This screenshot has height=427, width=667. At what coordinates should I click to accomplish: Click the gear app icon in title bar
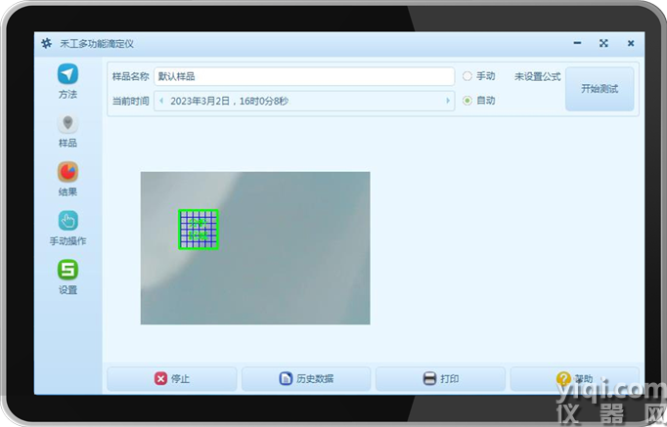click(x=46, y=43)
